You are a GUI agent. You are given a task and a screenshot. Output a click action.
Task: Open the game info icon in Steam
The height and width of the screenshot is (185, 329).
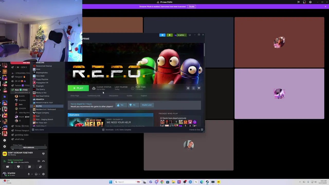(x=194, y=88)
